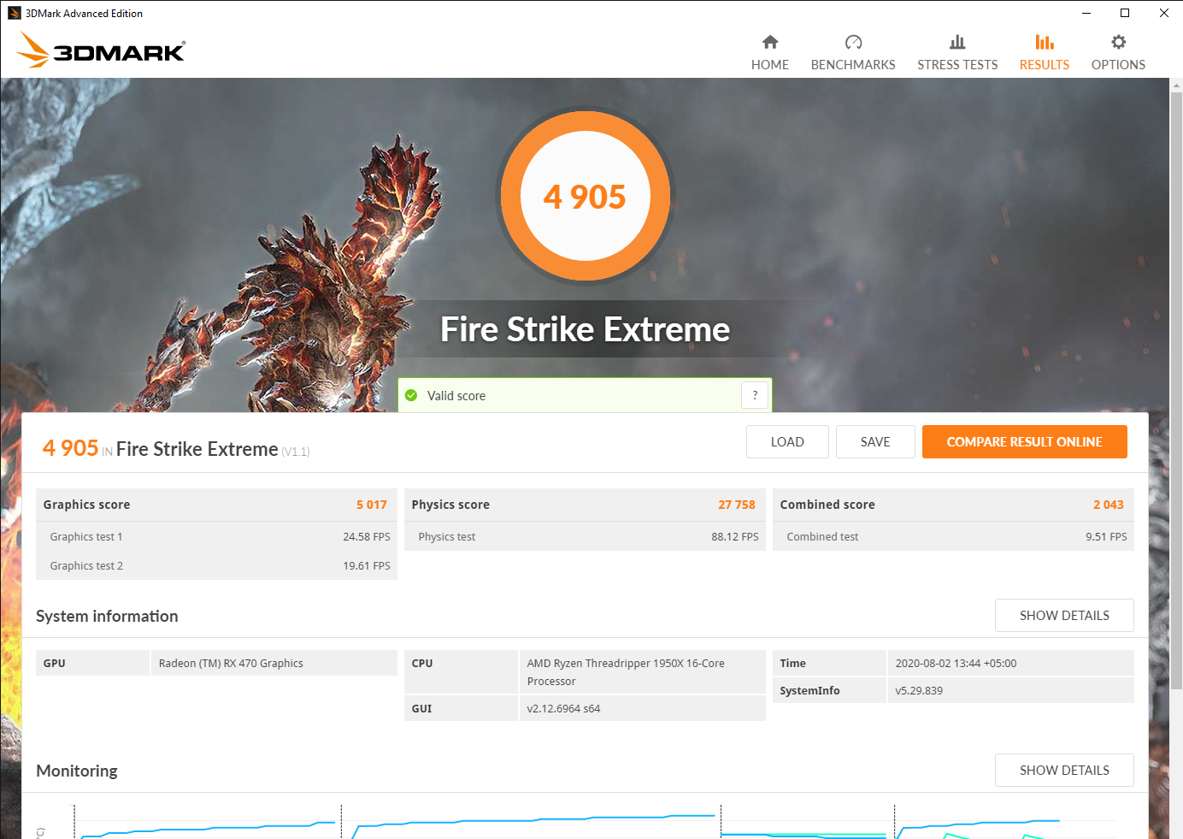Click Compare Result Online button
Screen dimensions: 1183x839
1024,442
